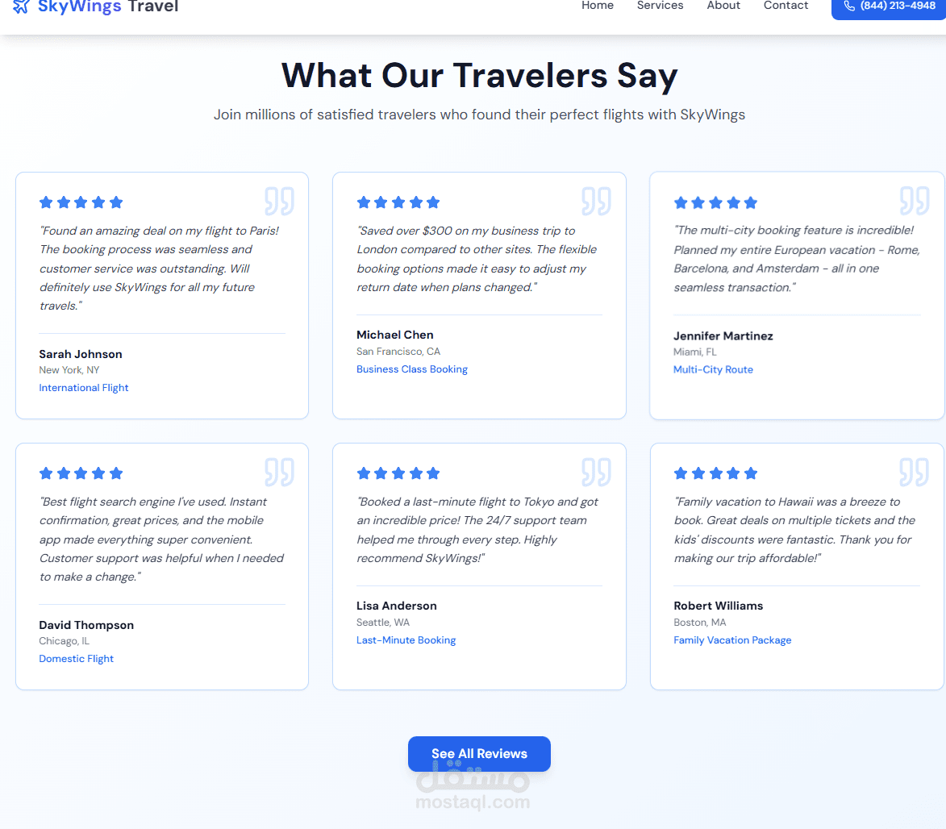Click the quote mark icon on David Thompson's review

click(x=279, y=472)
